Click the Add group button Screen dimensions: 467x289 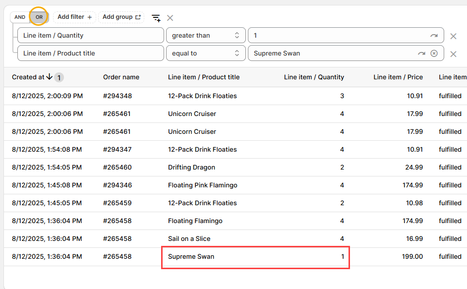tap(121, 17)
